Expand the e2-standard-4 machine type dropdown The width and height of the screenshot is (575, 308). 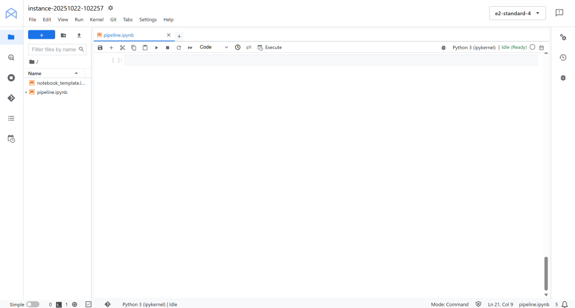pyautogui.click(x=517, y=13)
